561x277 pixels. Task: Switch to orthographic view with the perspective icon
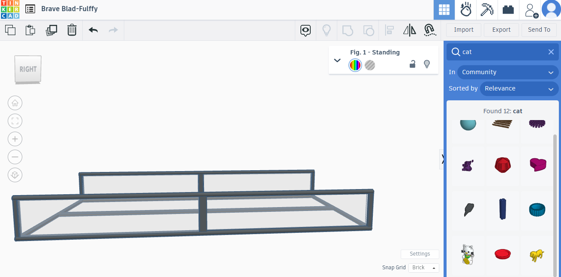pos(15,175)
